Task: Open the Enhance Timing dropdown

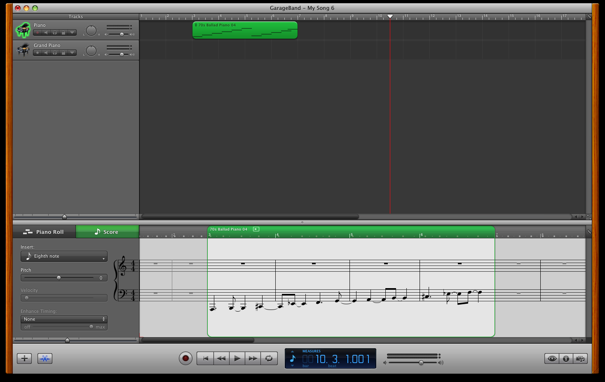Action: pos(64,319)
